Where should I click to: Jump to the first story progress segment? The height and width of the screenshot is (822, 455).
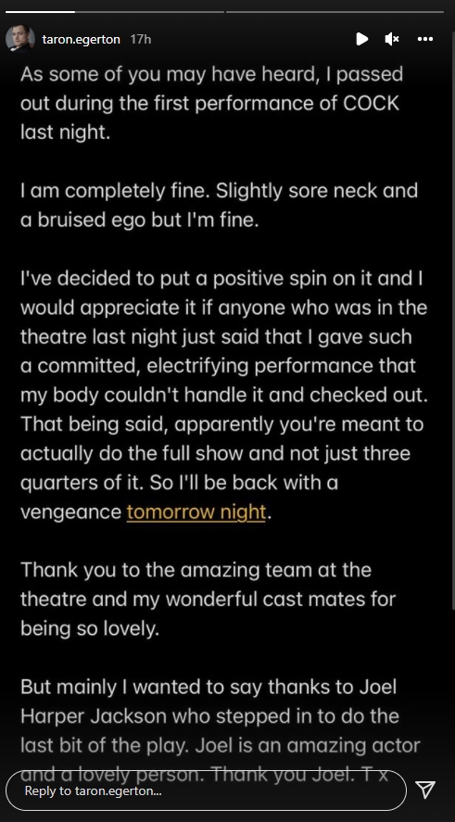pyautogui.click(x=113, y=11)
